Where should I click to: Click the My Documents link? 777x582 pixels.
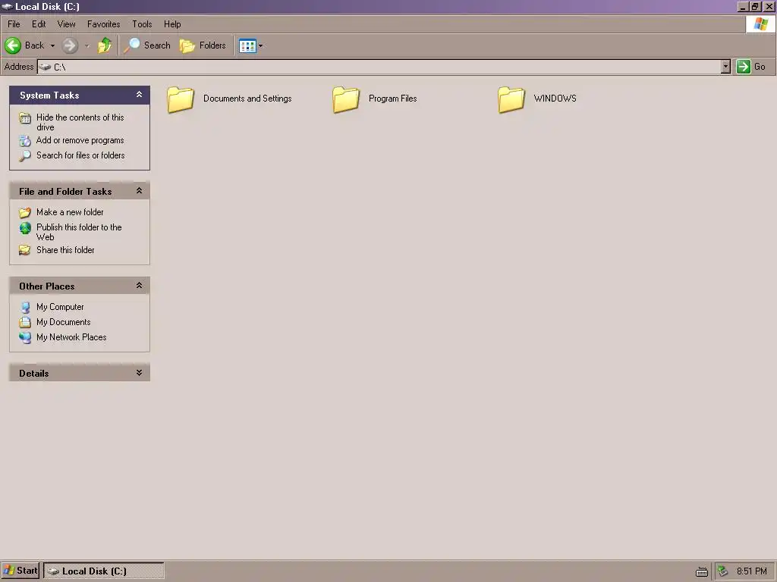click(64, 322)
